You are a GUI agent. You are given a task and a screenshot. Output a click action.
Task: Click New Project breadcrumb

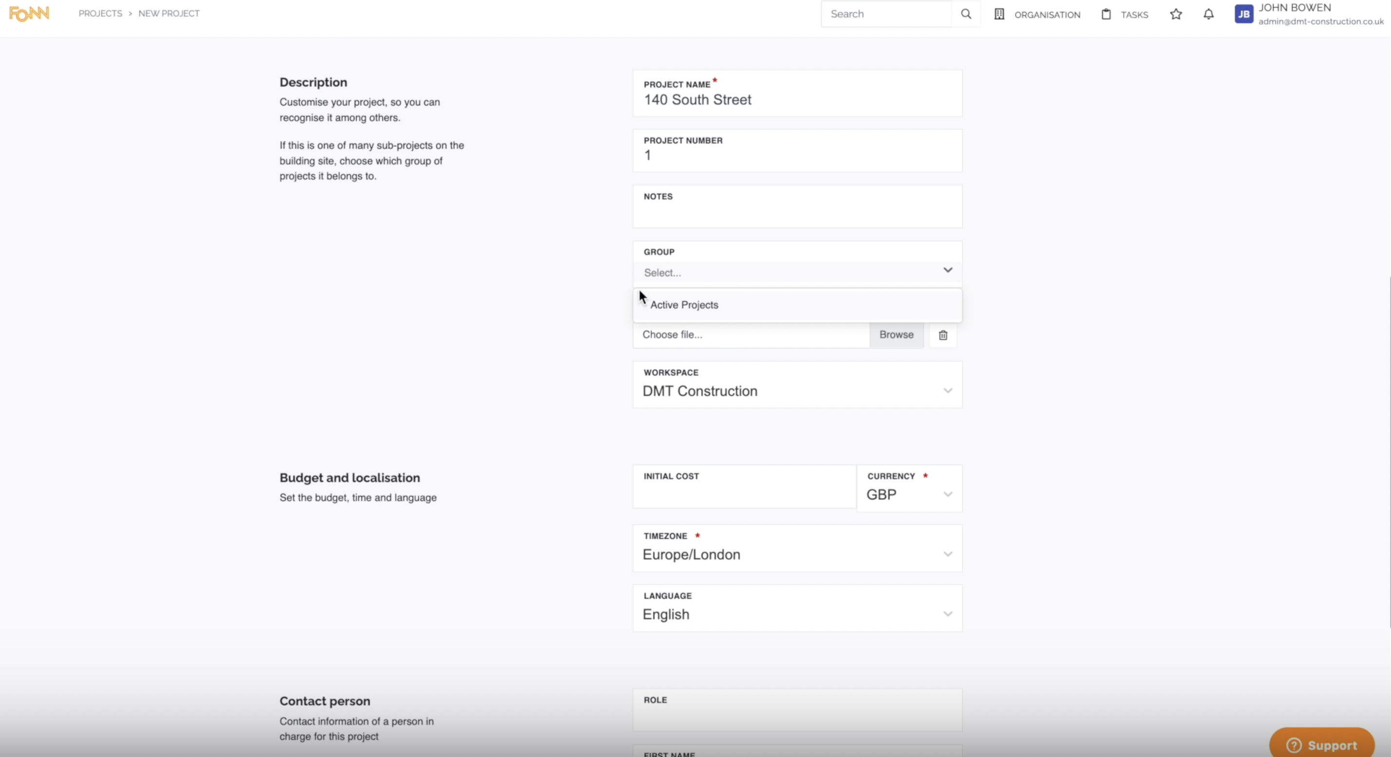tap(169, 14)
